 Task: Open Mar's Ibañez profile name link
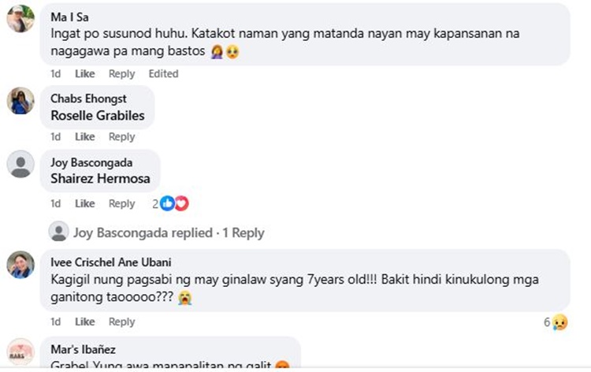coord(84,349)
